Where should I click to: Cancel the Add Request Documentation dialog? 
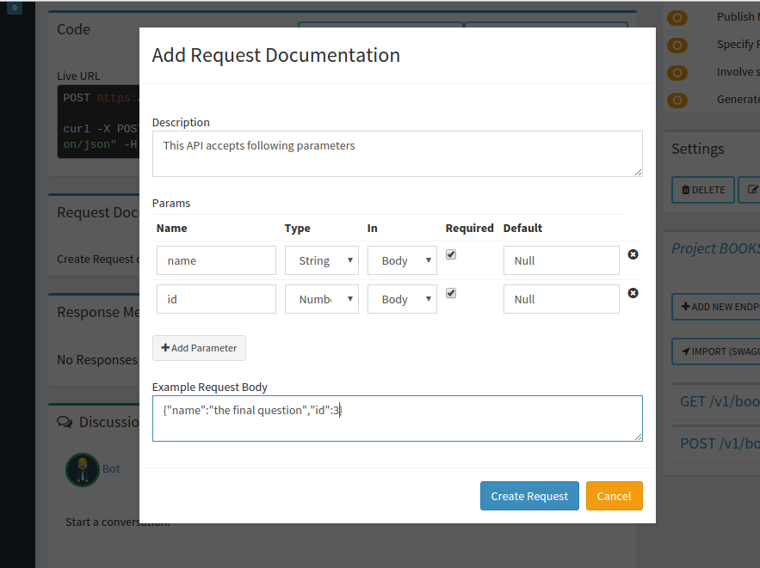click(614, 496)
